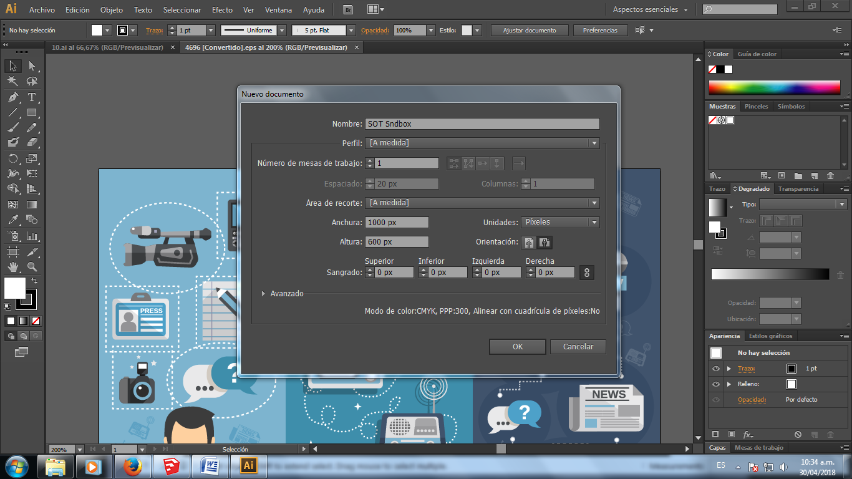Open Adobe Bridge (Br) icon
Screen dimensions: 852x479
click(x=348, y=9)
